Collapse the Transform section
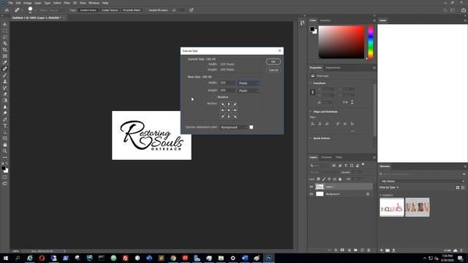Screen dimensions: 468x263 [310, 83]
